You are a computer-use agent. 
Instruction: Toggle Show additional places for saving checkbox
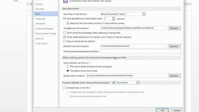pos(64,37)
